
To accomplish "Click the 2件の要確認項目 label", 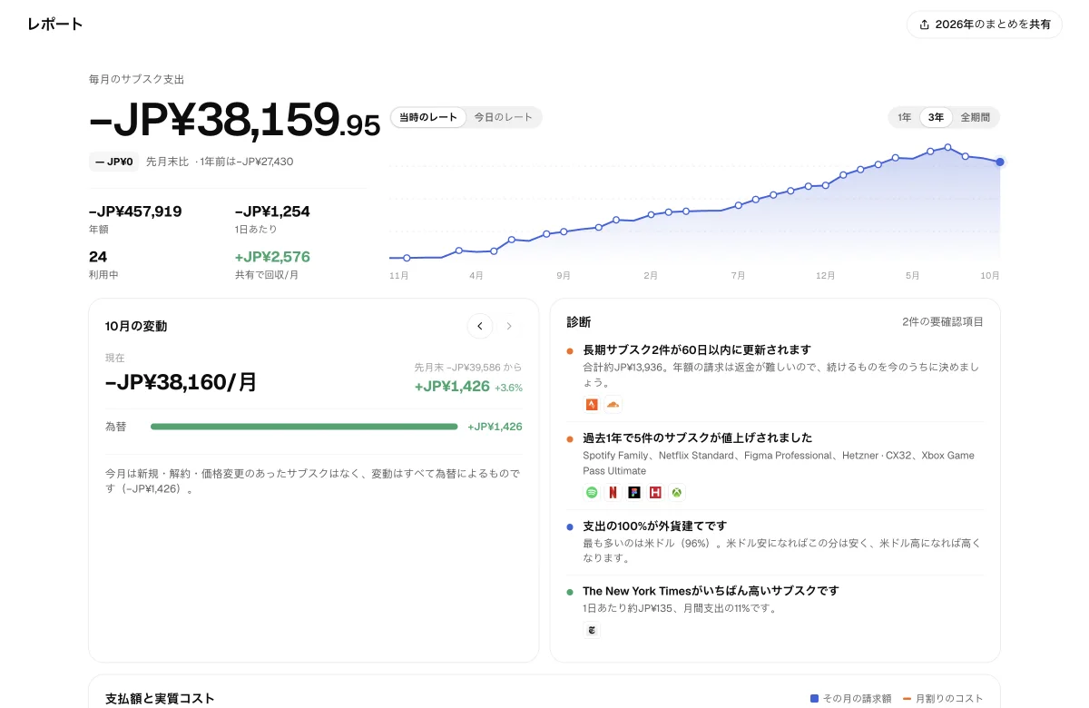I will tap(943, 322).
